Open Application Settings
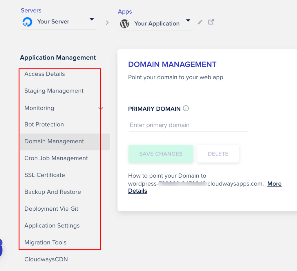 [52, 226]
